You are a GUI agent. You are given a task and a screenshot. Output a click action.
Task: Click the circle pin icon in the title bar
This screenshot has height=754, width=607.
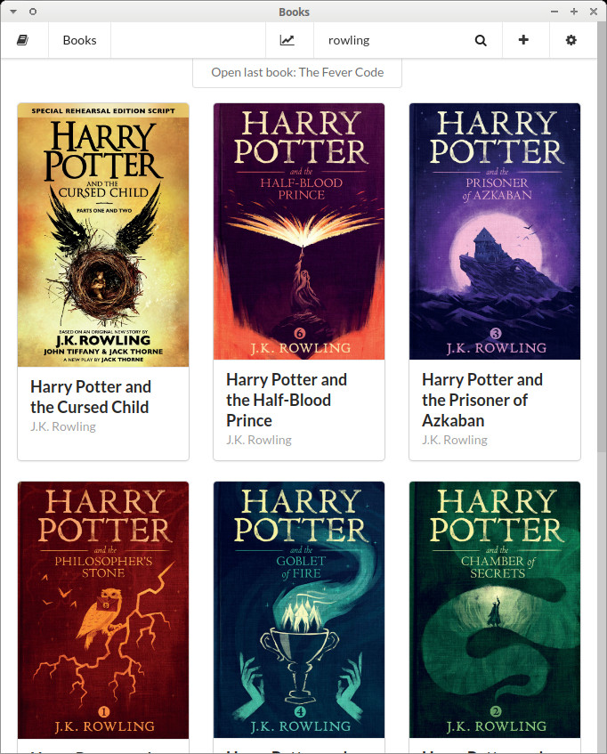33,12
